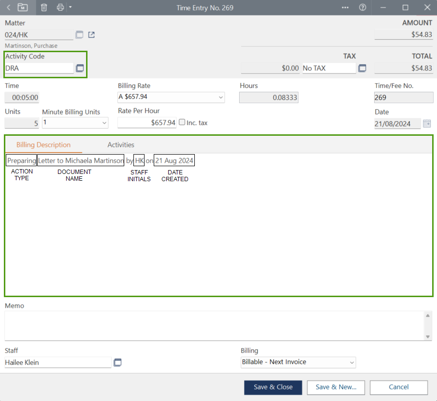Viewport: 437px width, 401px height.
Task: Open the TAX code lookup icon
Action: (362, 68)
